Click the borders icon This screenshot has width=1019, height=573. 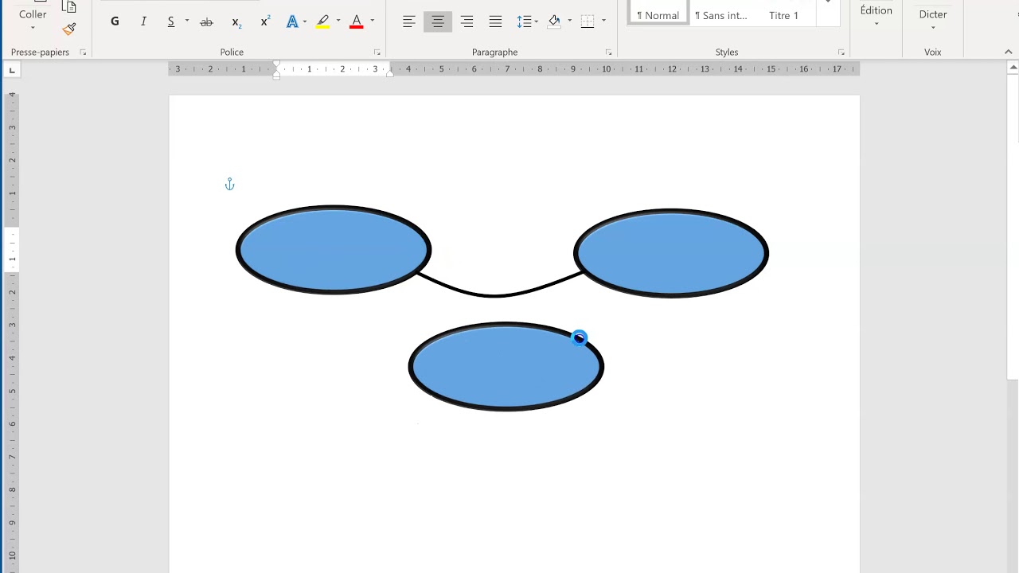[x=588, y=21]
